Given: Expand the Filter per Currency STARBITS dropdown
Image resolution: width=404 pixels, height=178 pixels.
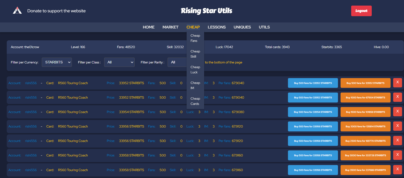Looking at the screenshot, I should 57,62.
